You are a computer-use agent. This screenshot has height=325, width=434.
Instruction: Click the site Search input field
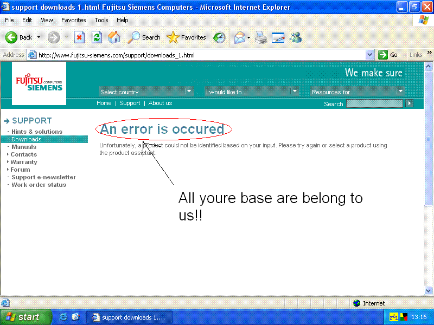pyautogui.click(x=374, y=103)
